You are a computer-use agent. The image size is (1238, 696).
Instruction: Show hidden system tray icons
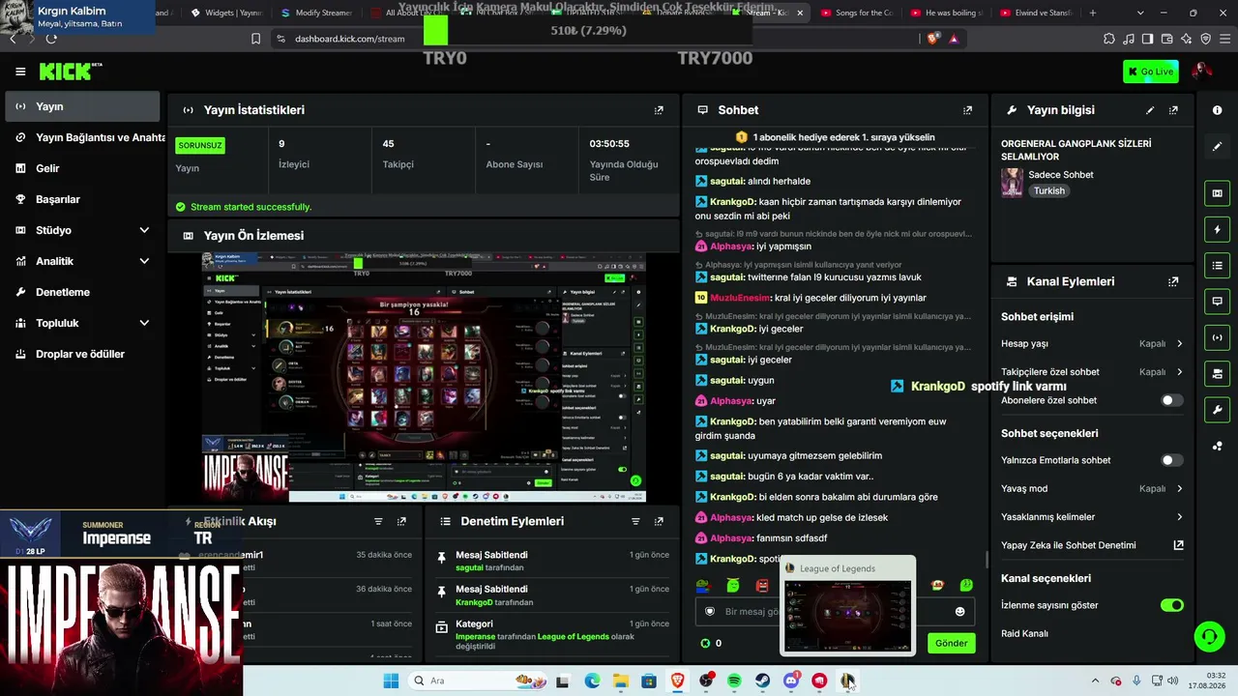click(x=1095, y=681)
